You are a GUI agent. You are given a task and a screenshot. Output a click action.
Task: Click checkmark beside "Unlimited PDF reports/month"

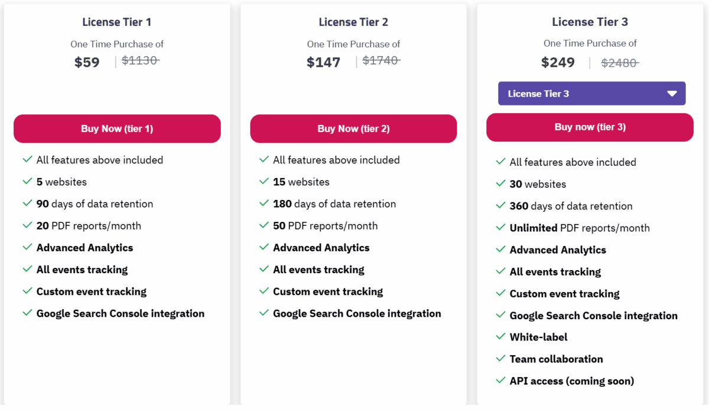tap(500, 228)
